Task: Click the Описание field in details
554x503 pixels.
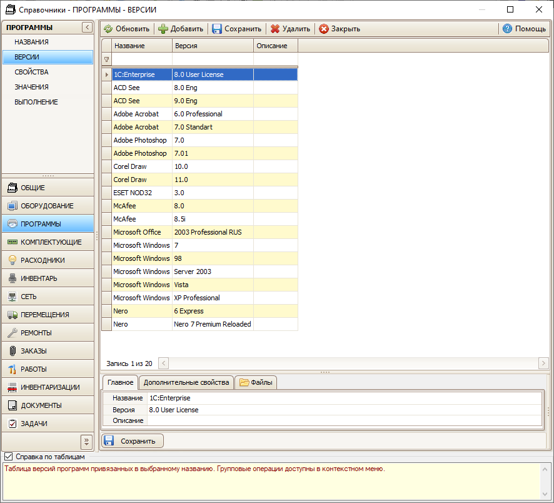Action: click(344, 420)
